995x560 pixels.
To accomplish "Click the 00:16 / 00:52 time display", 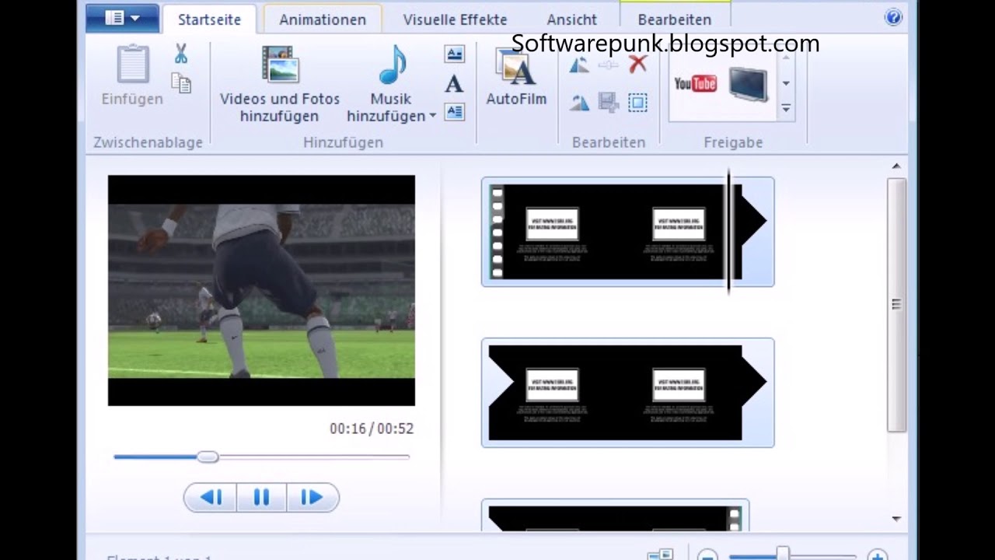I will click(x=372, y=429).
